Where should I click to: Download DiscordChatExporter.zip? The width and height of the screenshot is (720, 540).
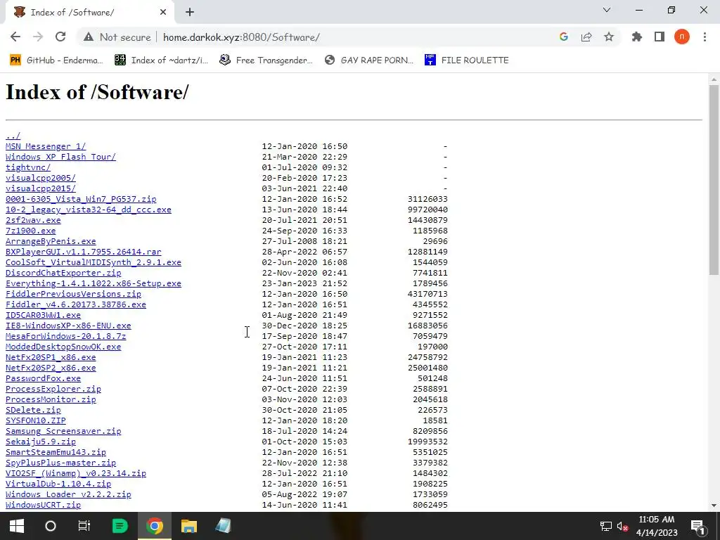point(63,274)
